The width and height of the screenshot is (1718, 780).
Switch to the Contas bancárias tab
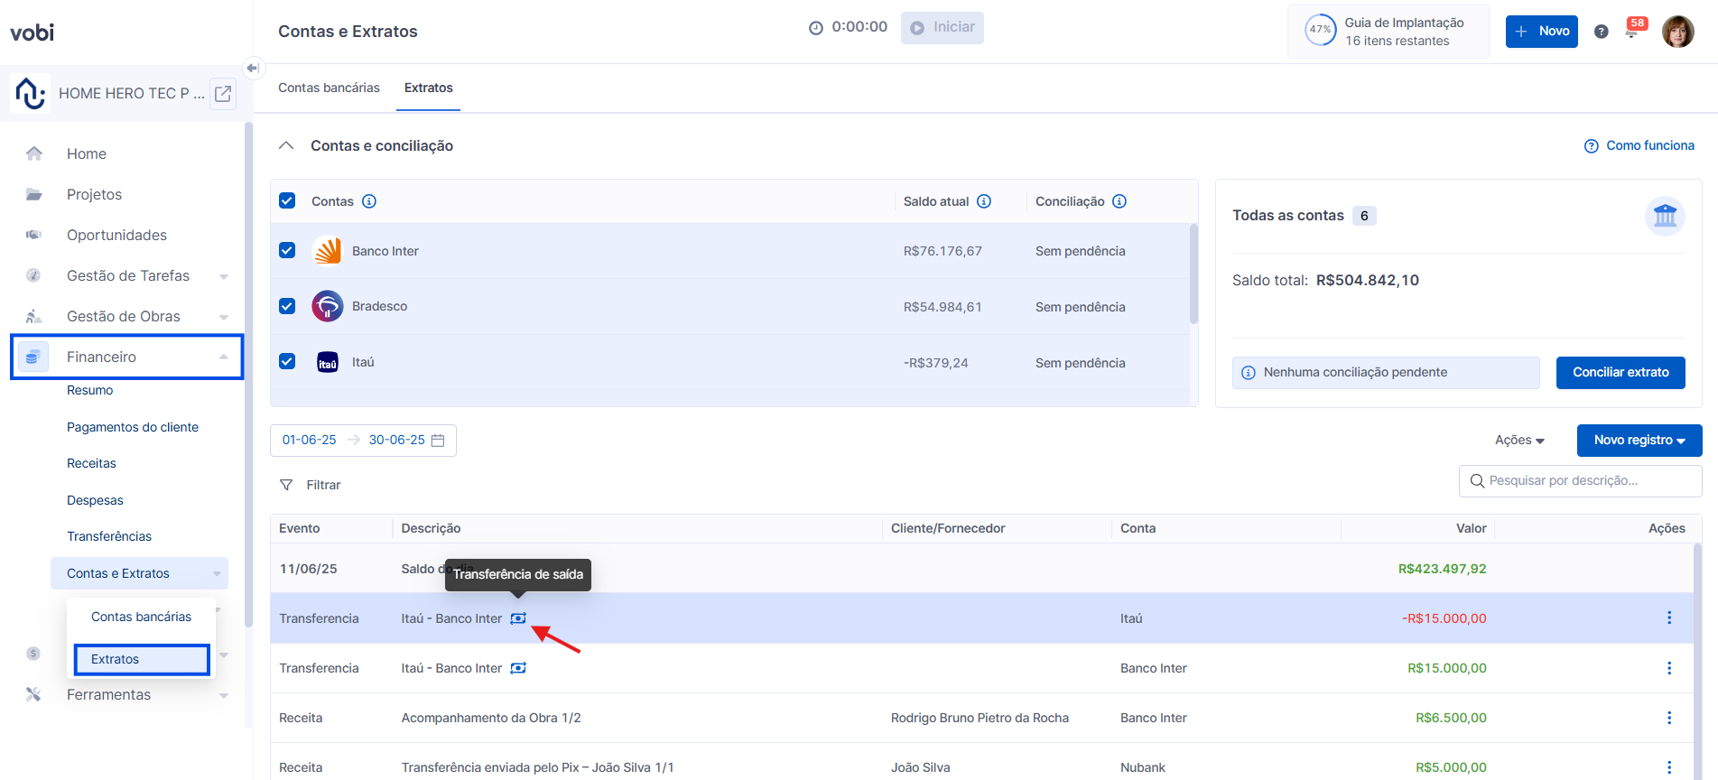coord(329,88)
